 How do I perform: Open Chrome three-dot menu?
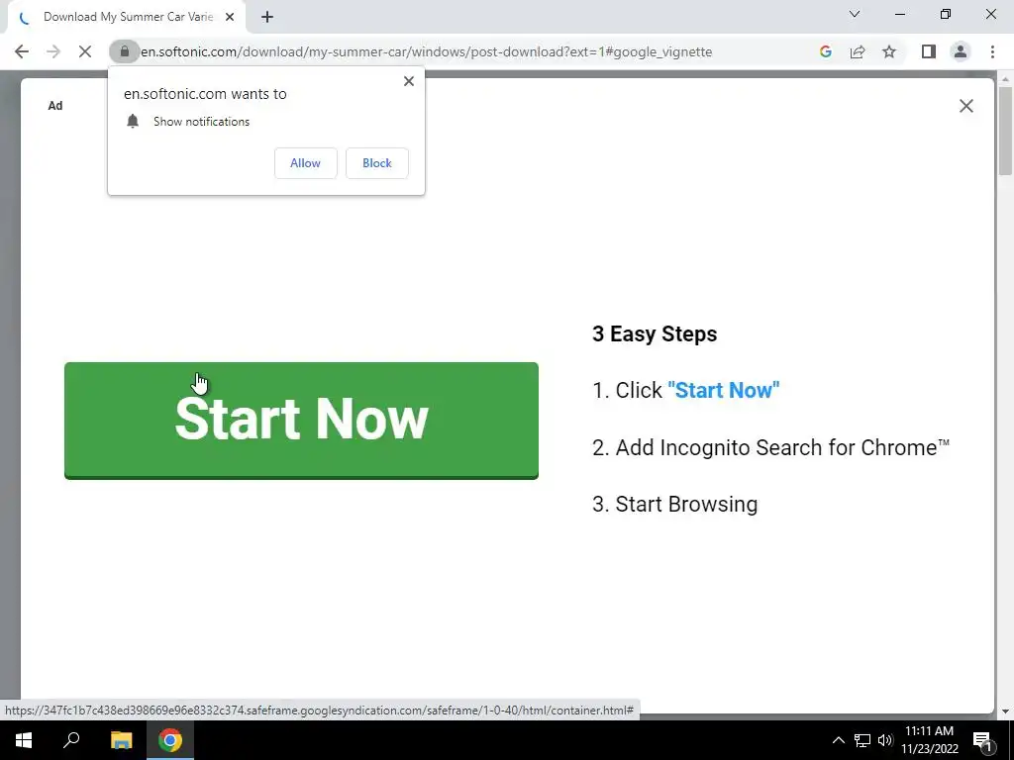(992, 51)
